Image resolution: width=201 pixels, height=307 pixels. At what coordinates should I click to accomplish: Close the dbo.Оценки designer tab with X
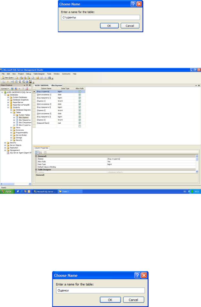199,86
